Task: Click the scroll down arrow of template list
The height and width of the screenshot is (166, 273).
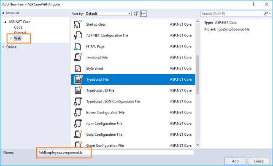Action: (x=197, y=145)
